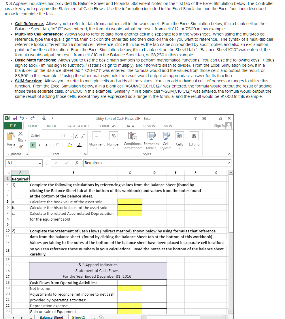Image resolution: width=285 pixels, height=319 pixels.
Task: Click the Excel help question mark
Action: [195, 118]
